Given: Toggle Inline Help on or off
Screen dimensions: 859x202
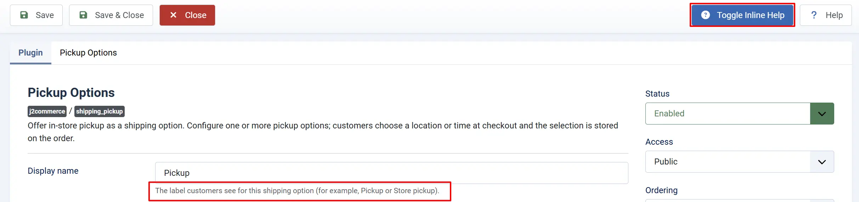Looking at the screenshot, I should [742, 15].
